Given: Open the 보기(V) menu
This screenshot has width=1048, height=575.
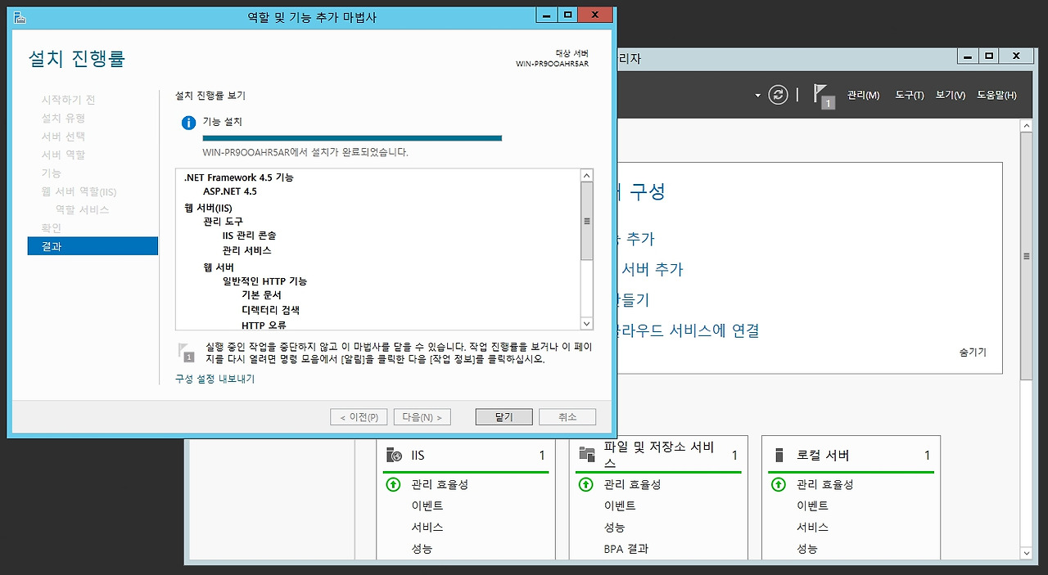Looking at the screenshot, I should (950, 96).
